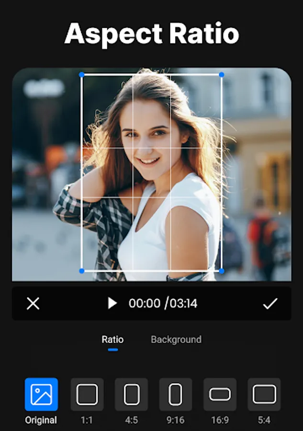Cancel the crop with the X icon
This screenshot has height=431, width=303.
(33, 304)
